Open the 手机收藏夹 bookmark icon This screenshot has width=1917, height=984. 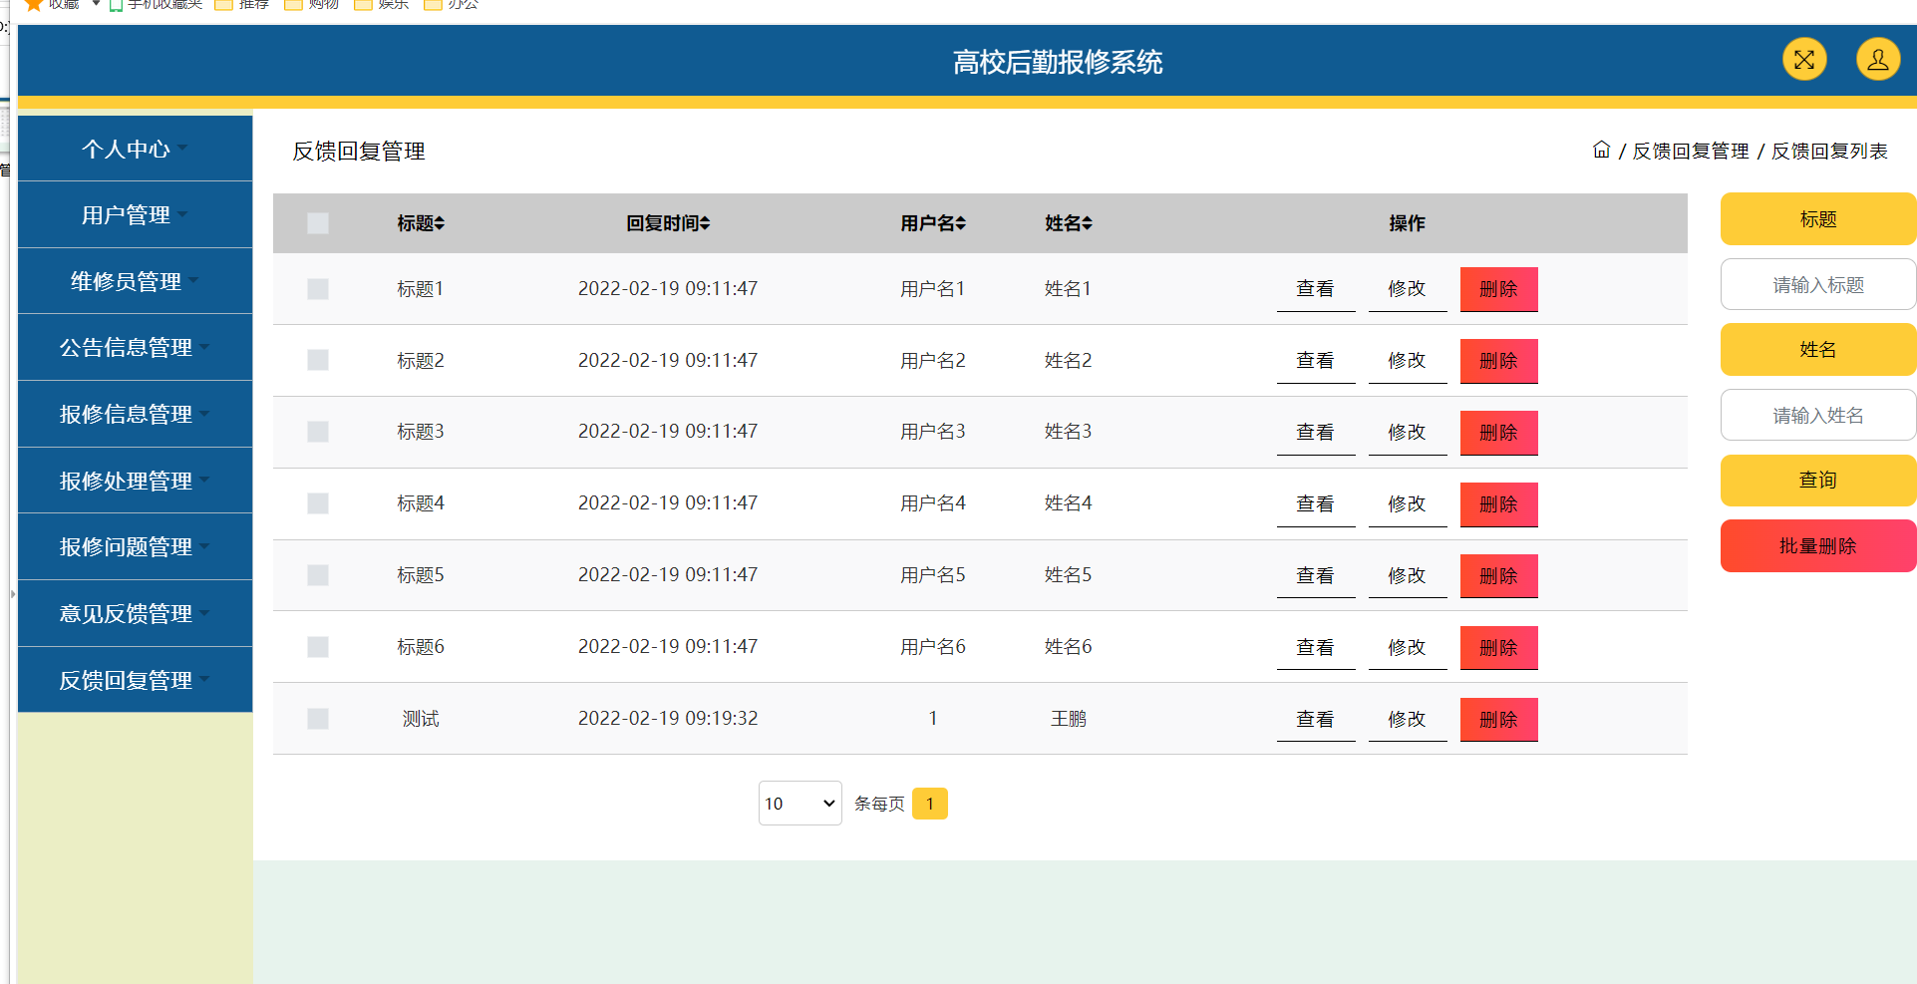pos(113,5)
